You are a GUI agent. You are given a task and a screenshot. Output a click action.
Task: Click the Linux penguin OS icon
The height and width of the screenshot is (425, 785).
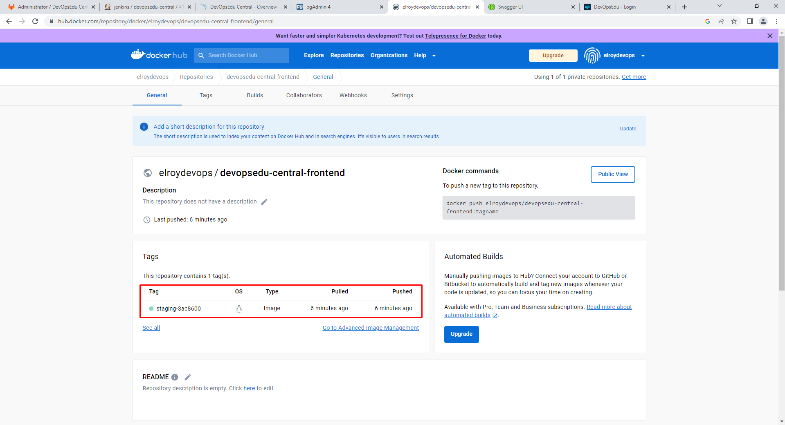pyautogui.click(x=239, y=309)
